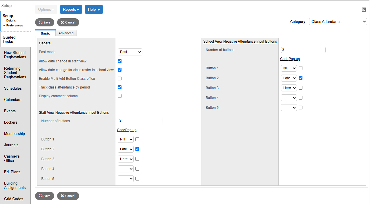This screenshot has height=204, width=370.
Task: Uncheck Track class attendance by period
Action: click(119, 87)
